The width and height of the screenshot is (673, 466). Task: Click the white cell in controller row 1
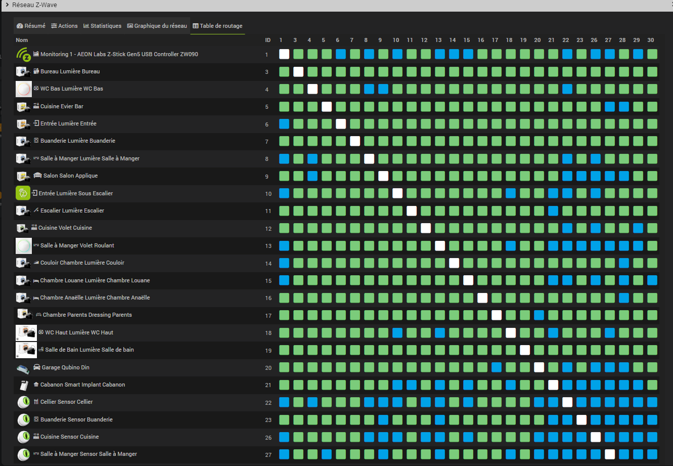tap(284, 54)
